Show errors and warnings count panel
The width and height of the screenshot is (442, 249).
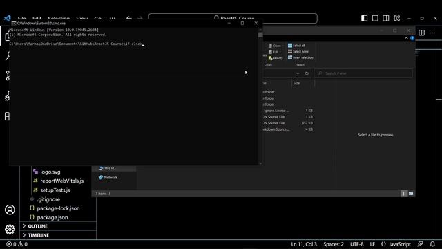(17, 244)
